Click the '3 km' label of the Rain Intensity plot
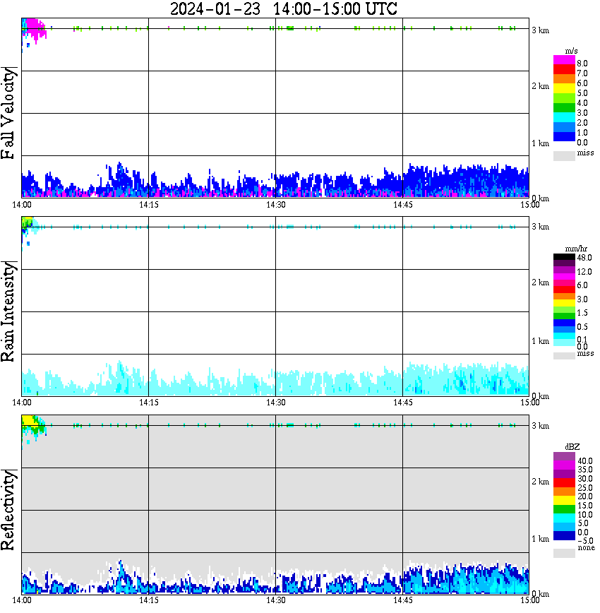The width and height of the screenshot is (600, 613). click(x=540, y=227)
